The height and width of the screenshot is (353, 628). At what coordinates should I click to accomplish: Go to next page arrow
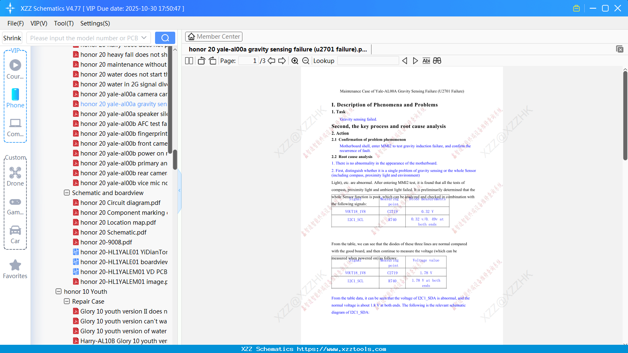click(282, 61)
